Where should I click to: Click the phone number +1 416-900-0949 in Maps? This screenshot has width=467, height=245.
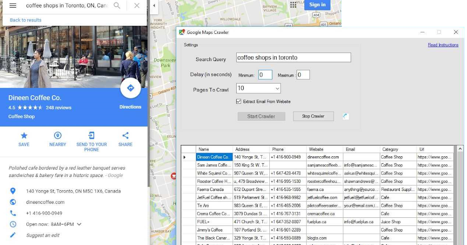[44, 213]
